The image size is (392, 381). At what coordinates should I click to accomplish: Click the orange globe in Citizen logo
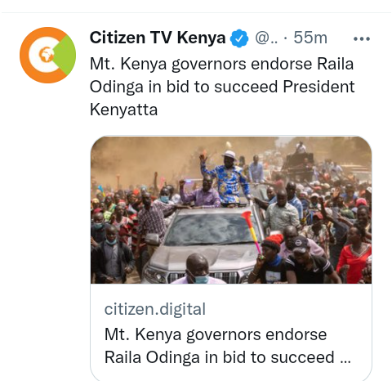click(x=47, y=55)
